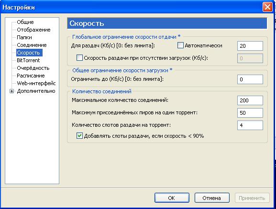Open the Соединение settings section
276x209 pixels.
click(32, 45)
